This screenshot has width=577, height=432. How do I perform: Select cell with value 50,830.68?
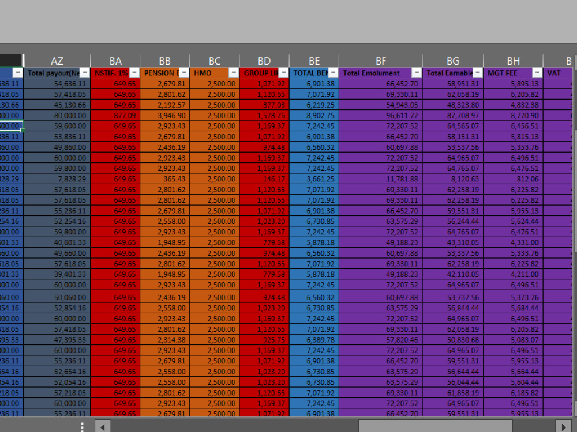[x=452, y=340]
